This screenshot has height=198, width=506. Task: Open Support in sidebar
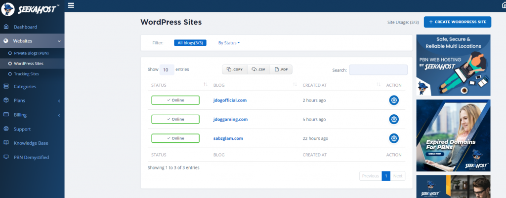tap(22, 129)
